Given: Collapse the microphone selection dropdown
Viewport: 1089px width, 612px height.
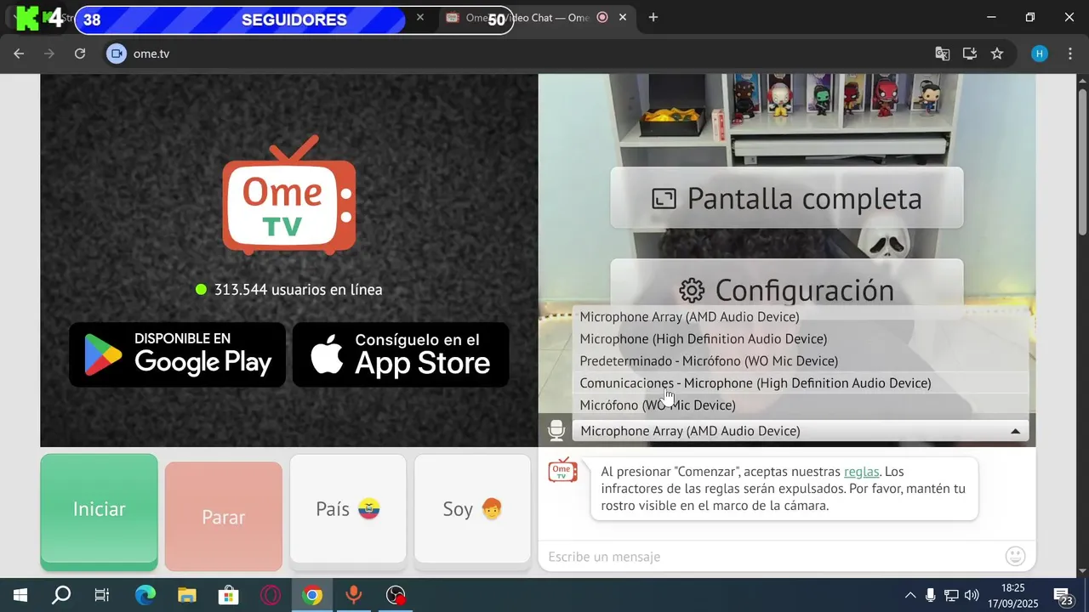Looking at the screenshot, I should [x=1015, y=431].
